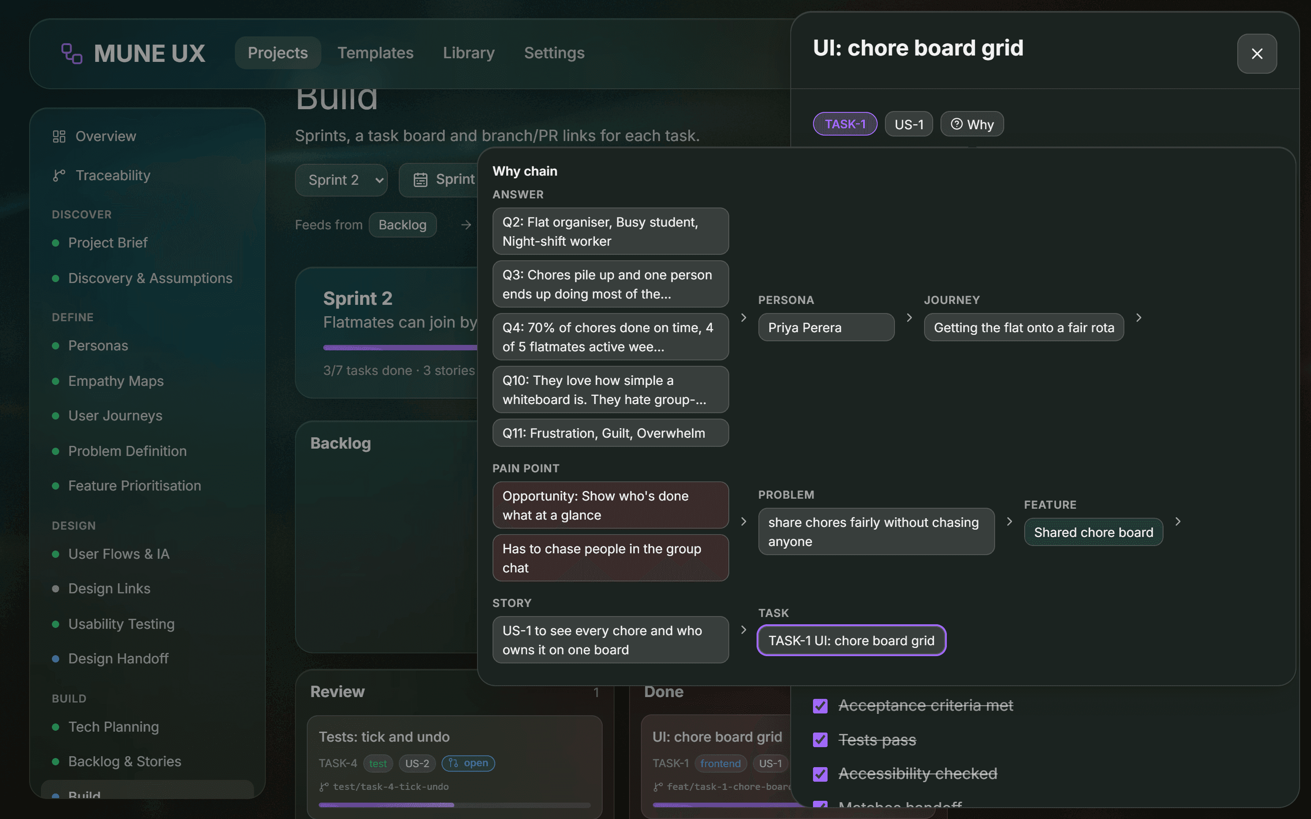
Task: Open the Tests: tick and undo card
Action: [x=454, y=767]
